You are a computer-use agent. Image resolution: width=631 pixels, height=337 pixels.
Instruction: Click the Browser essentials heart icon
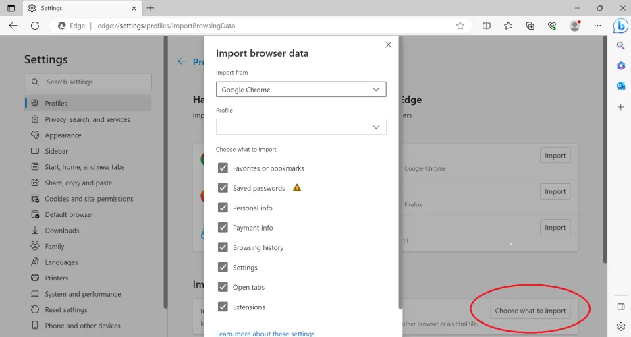[552, 26]
